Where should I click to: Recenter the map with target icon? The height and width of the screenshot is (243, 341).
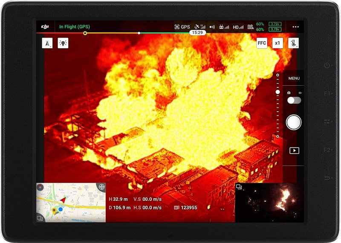[x=101, y=187]
